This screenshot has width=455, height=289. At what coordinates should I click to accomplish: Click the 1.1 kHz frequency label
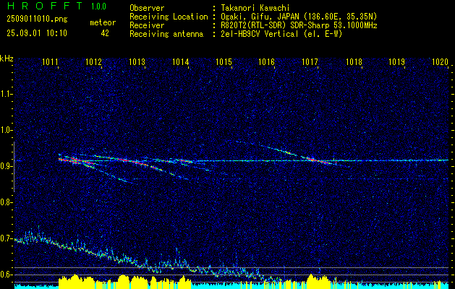(x=7, y=94)
